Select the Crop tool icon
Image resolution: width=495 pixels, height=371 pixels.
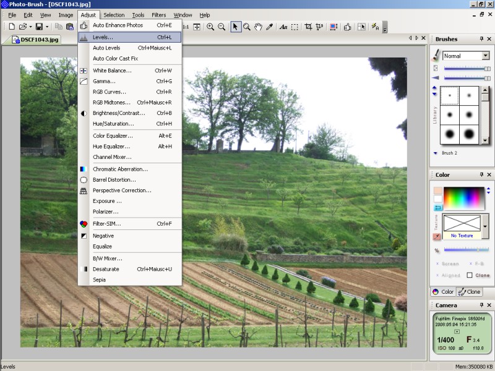click(308, 27)
